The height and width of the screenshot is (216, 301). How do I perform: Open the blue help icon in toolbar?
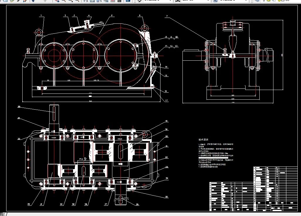click(x=128, y=1)
